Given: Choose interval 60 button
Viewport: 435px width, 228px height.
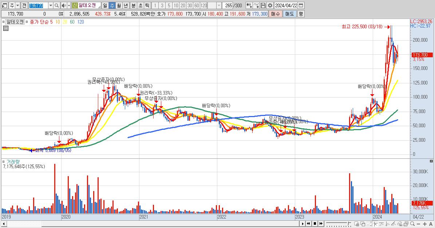Looking at the screenshot, I should (197, 5).
